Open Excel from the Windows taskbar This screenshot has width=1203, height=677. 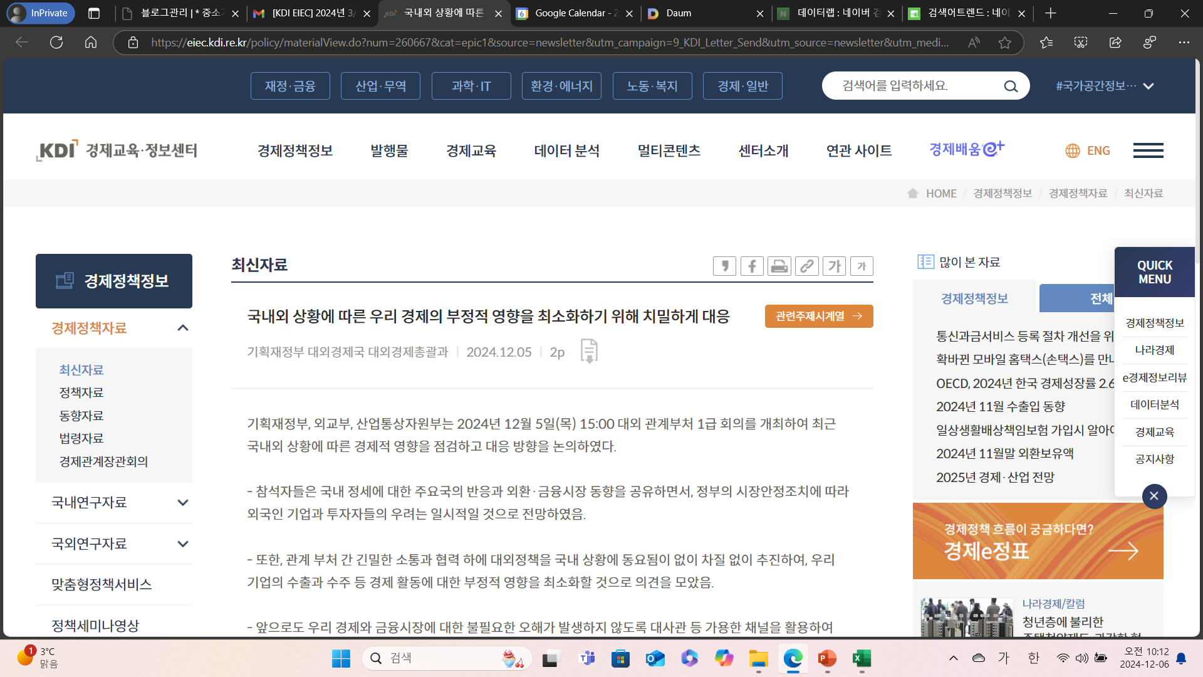tap(862, 658)
